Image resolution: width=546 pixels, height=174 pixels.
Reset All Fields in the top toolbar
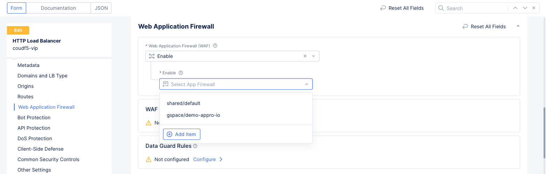click(x=402, y=8)
